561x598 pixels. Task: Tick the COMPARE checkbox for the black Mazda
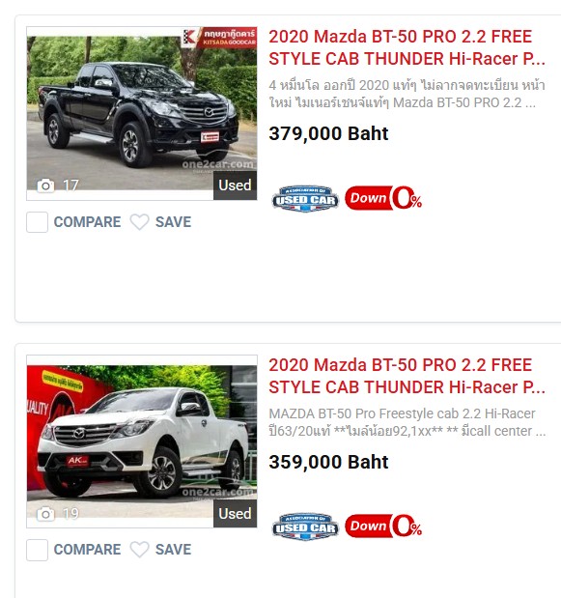(37, 222)
